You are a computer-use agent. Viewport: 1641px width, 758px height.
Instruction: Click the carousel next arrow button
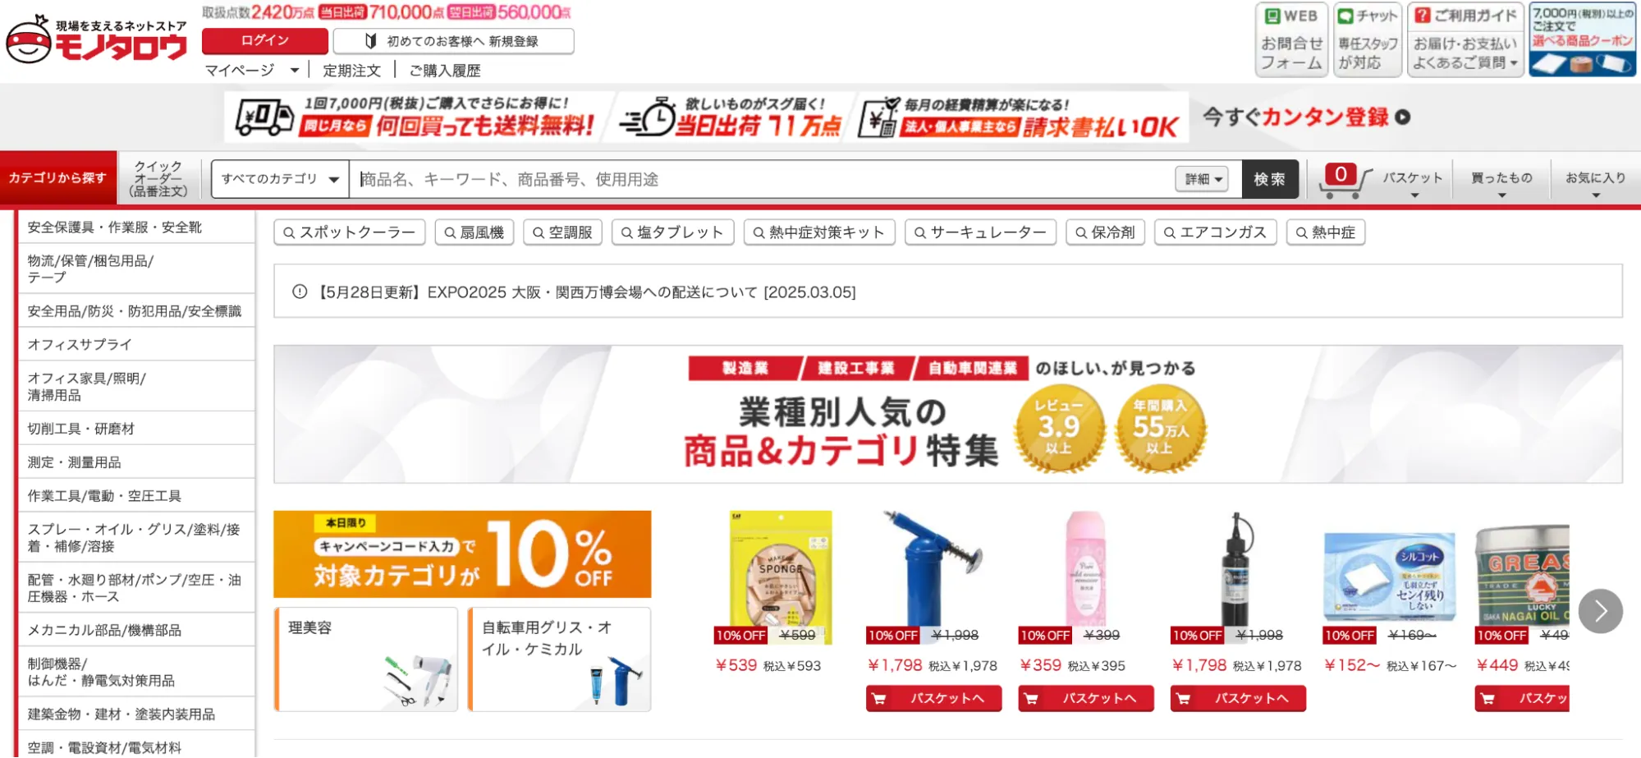1600,611
